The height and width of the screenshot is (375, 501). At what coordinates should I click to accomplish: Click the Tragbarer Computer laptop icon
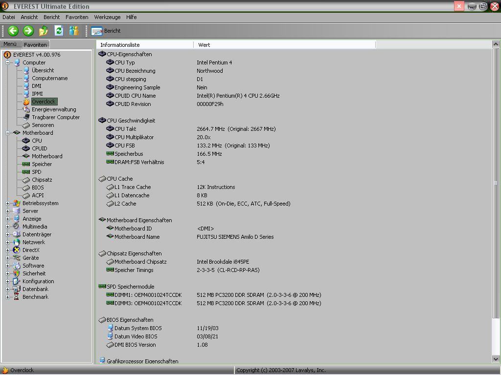pyautogui.click(x=26, y=117)
